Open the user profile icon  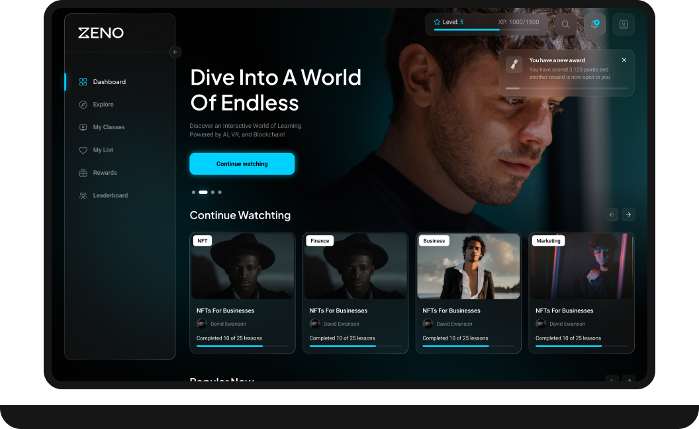(x=623, y=24)
